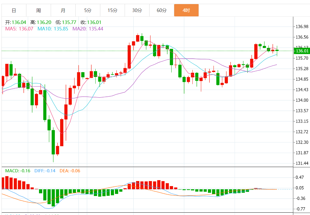
Task: Click the MA5 indicator label
Action: (19, 29)
